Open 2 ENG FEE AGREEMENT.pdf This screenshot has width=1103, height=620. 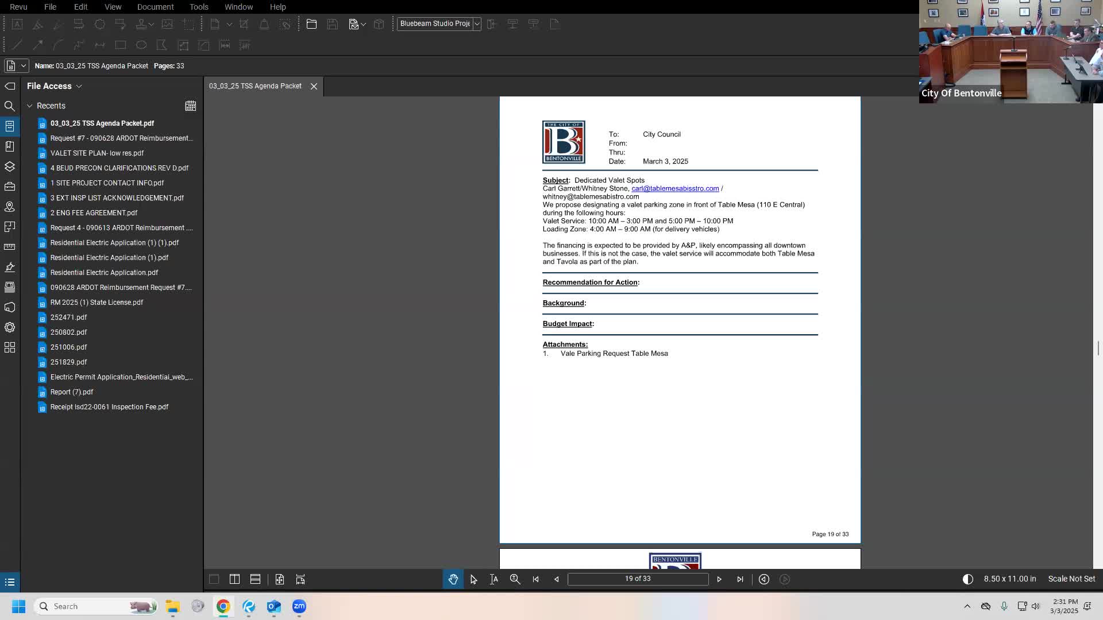click(94, 213)
